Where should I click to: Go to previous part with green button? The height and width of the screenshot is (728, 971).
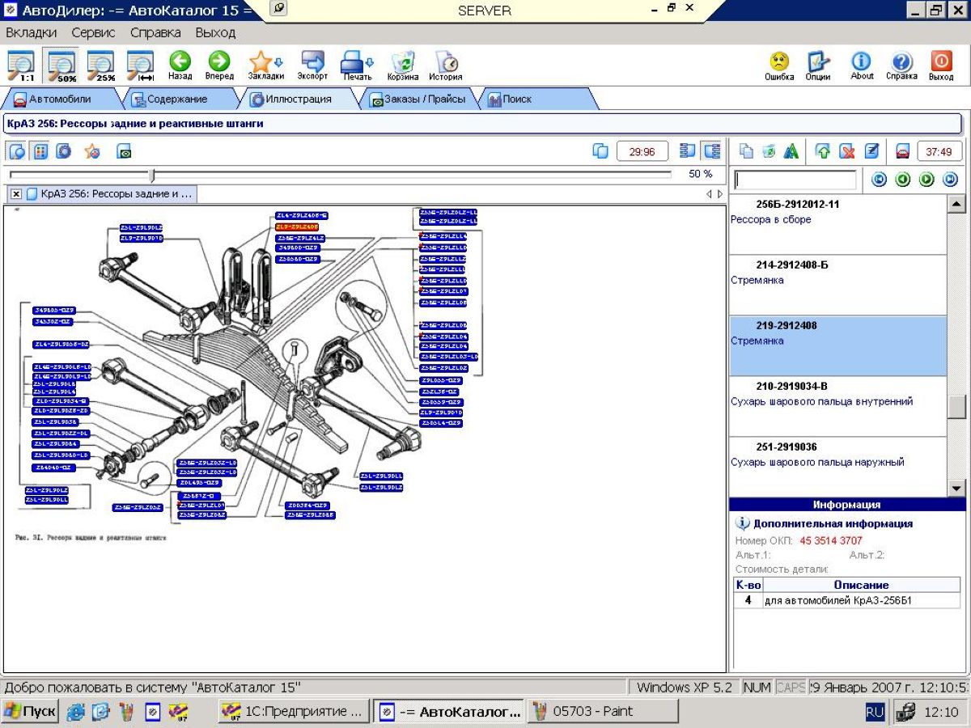click(x=903, y=180)
